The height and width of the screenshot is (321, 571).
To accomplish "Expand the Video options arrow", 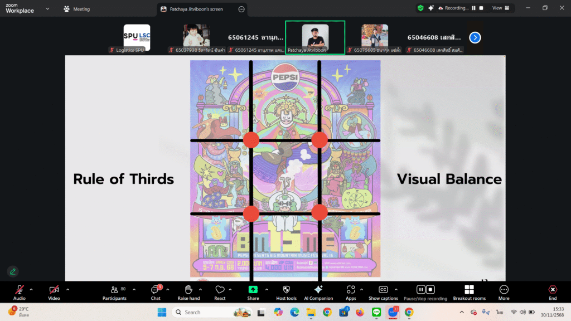I will click(x=68, y=289).
